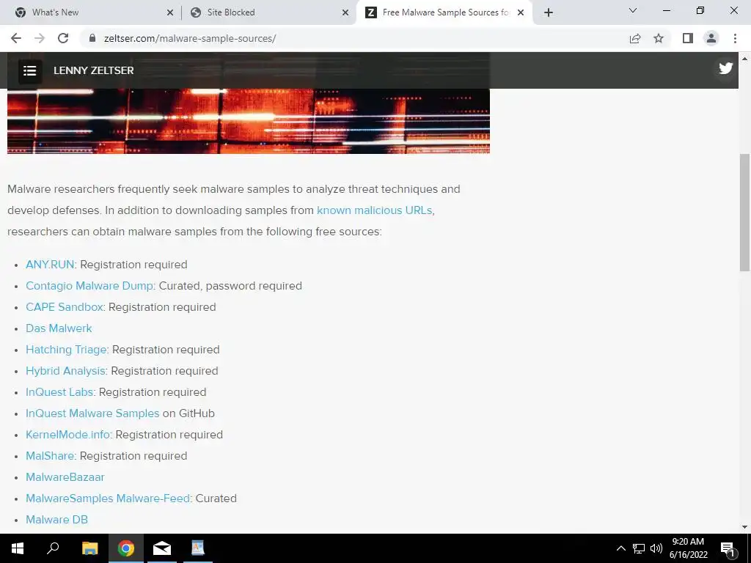The height and width of the screenshot is (563, 751).
Task: Open Chrome's three-dot menu
Action: coord(735,38)
